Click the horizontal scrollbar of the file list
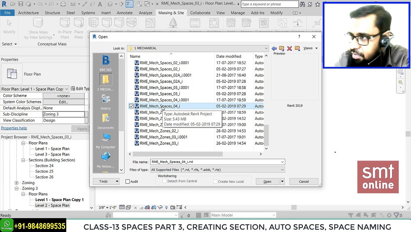This screenshot has height=232, width=411. click(177, 154)
